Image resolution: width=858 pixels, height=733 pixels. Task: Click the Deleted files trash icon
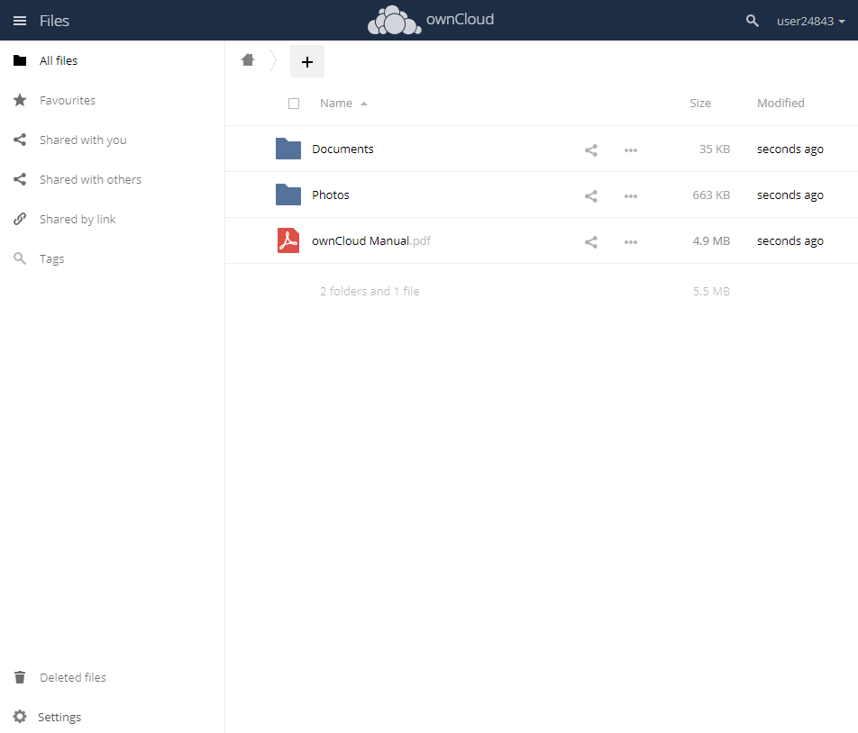pyautogui.click(x=20, y=677)
